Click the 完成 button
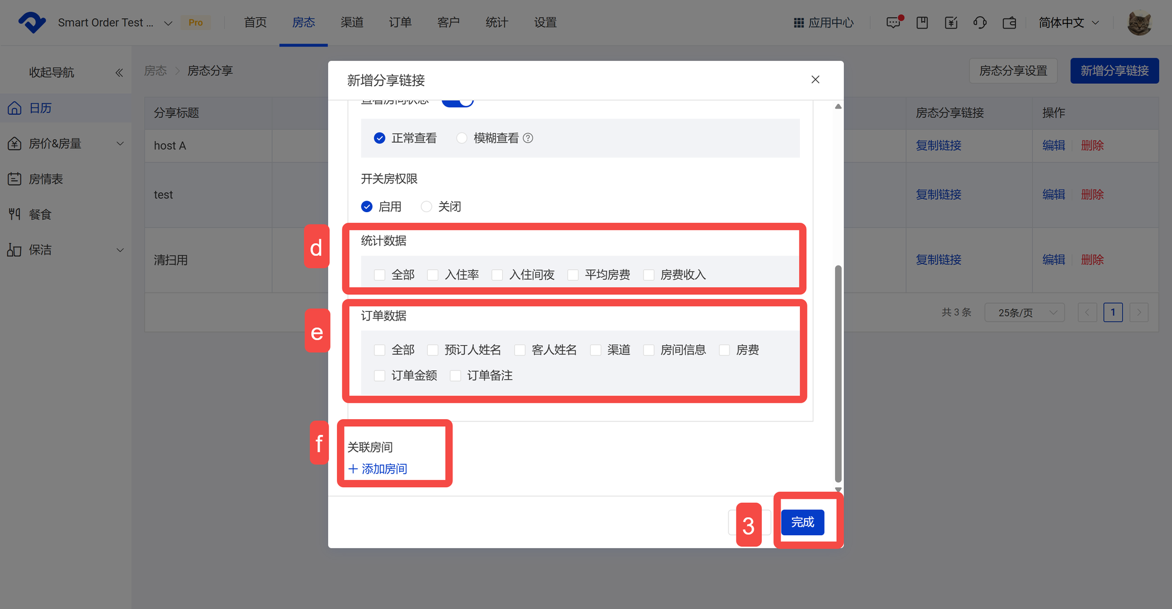 click(802, 522)
